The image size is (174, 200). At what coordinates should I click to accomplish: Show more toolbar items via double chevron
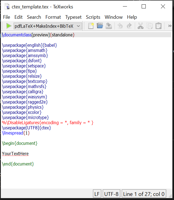[170, 26]
